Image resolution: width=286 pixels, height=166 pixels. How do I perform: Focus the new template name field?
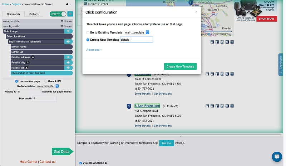coord(137,40)
